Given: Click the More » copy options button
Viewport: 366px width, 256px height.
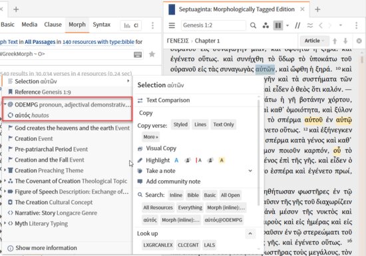Looking at the screenshot, I should click(151, 137).
